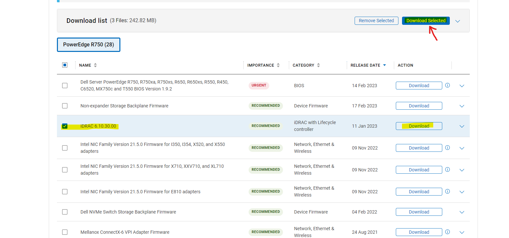
Task: Check Dell NVMe Switch Storage Backplane checkbox
Action: pos(65,212)
